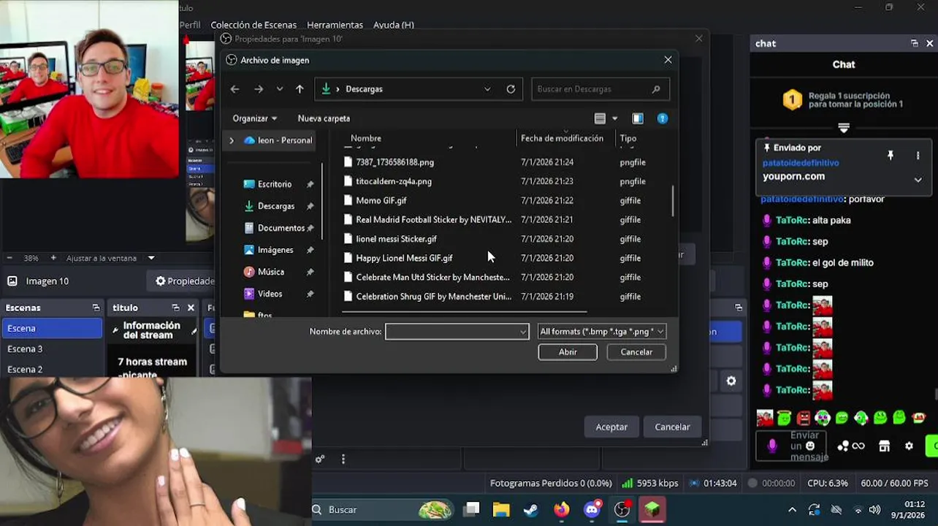
Task: Select file lionel messi Sticker.gif
Action: [396, 239]
